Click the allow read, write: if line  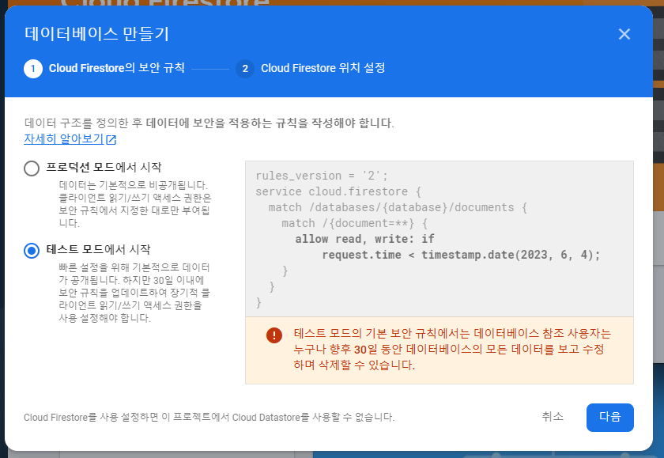click(x=364, y=239)
